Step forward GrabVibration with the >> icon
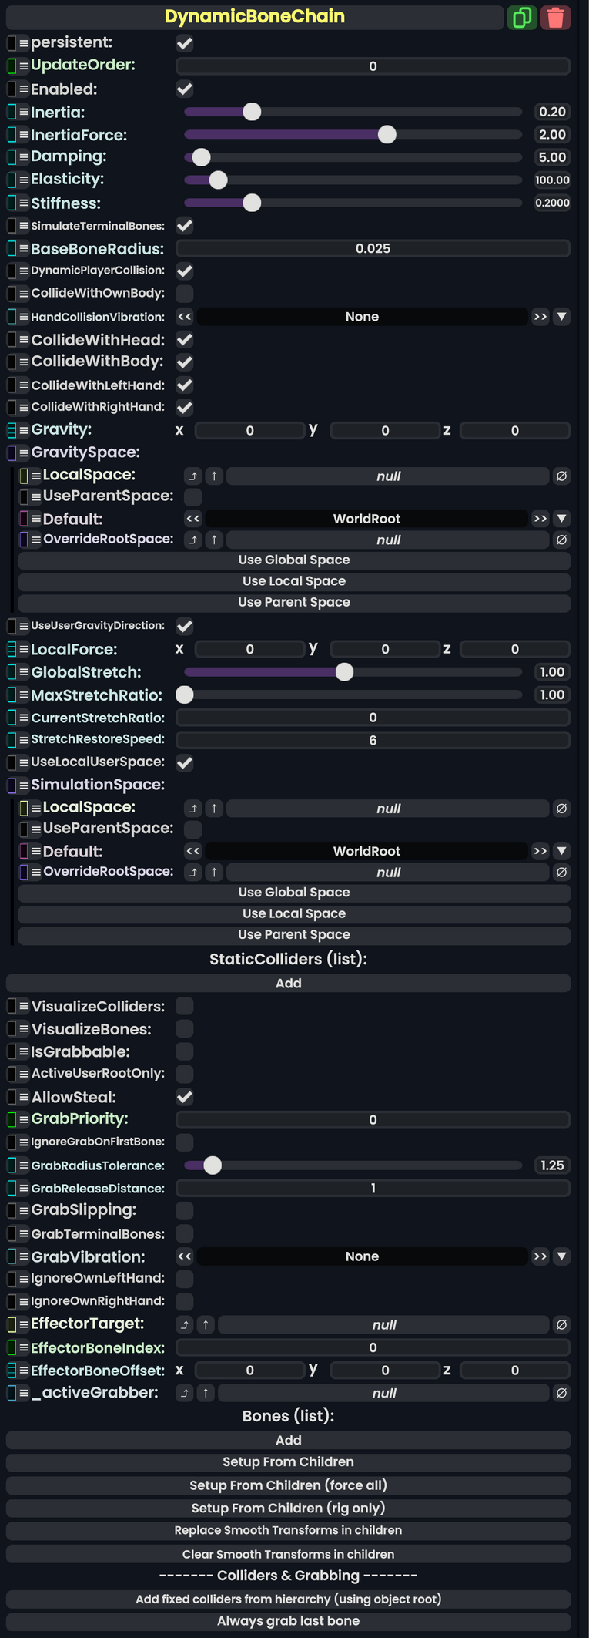This screenshot has width=589, height=1638. [x=540, y=1256]
